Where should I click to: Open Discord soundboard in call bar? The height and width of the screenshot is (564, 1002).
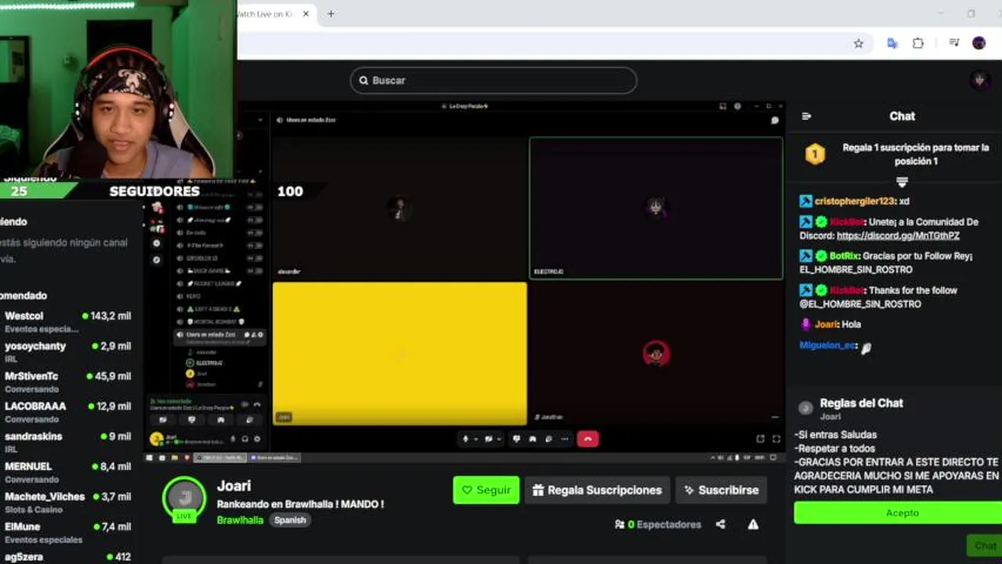tap(549, 439)
